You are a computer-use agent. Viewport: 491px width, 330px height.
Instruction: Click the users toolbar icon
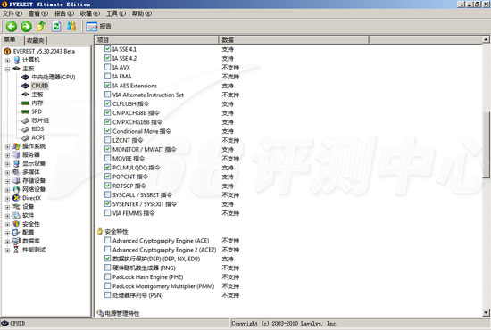coord(71,26)
